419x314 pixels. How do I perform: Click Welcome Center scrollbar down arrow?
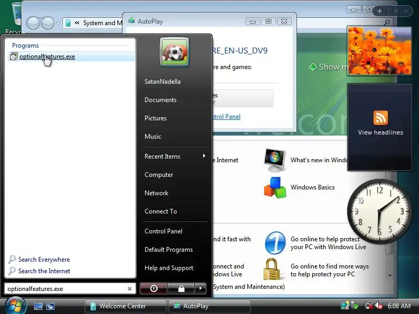point(390,275)
